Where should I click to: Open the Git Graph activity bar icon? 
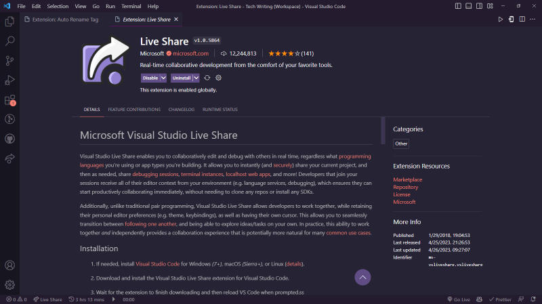click(x=9, y=119)
